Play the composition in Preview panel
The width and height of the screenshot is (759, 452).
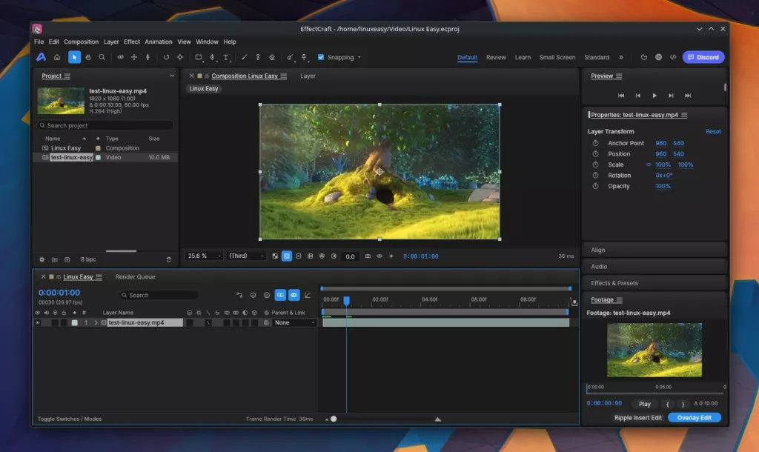click(x=654, y=96)
